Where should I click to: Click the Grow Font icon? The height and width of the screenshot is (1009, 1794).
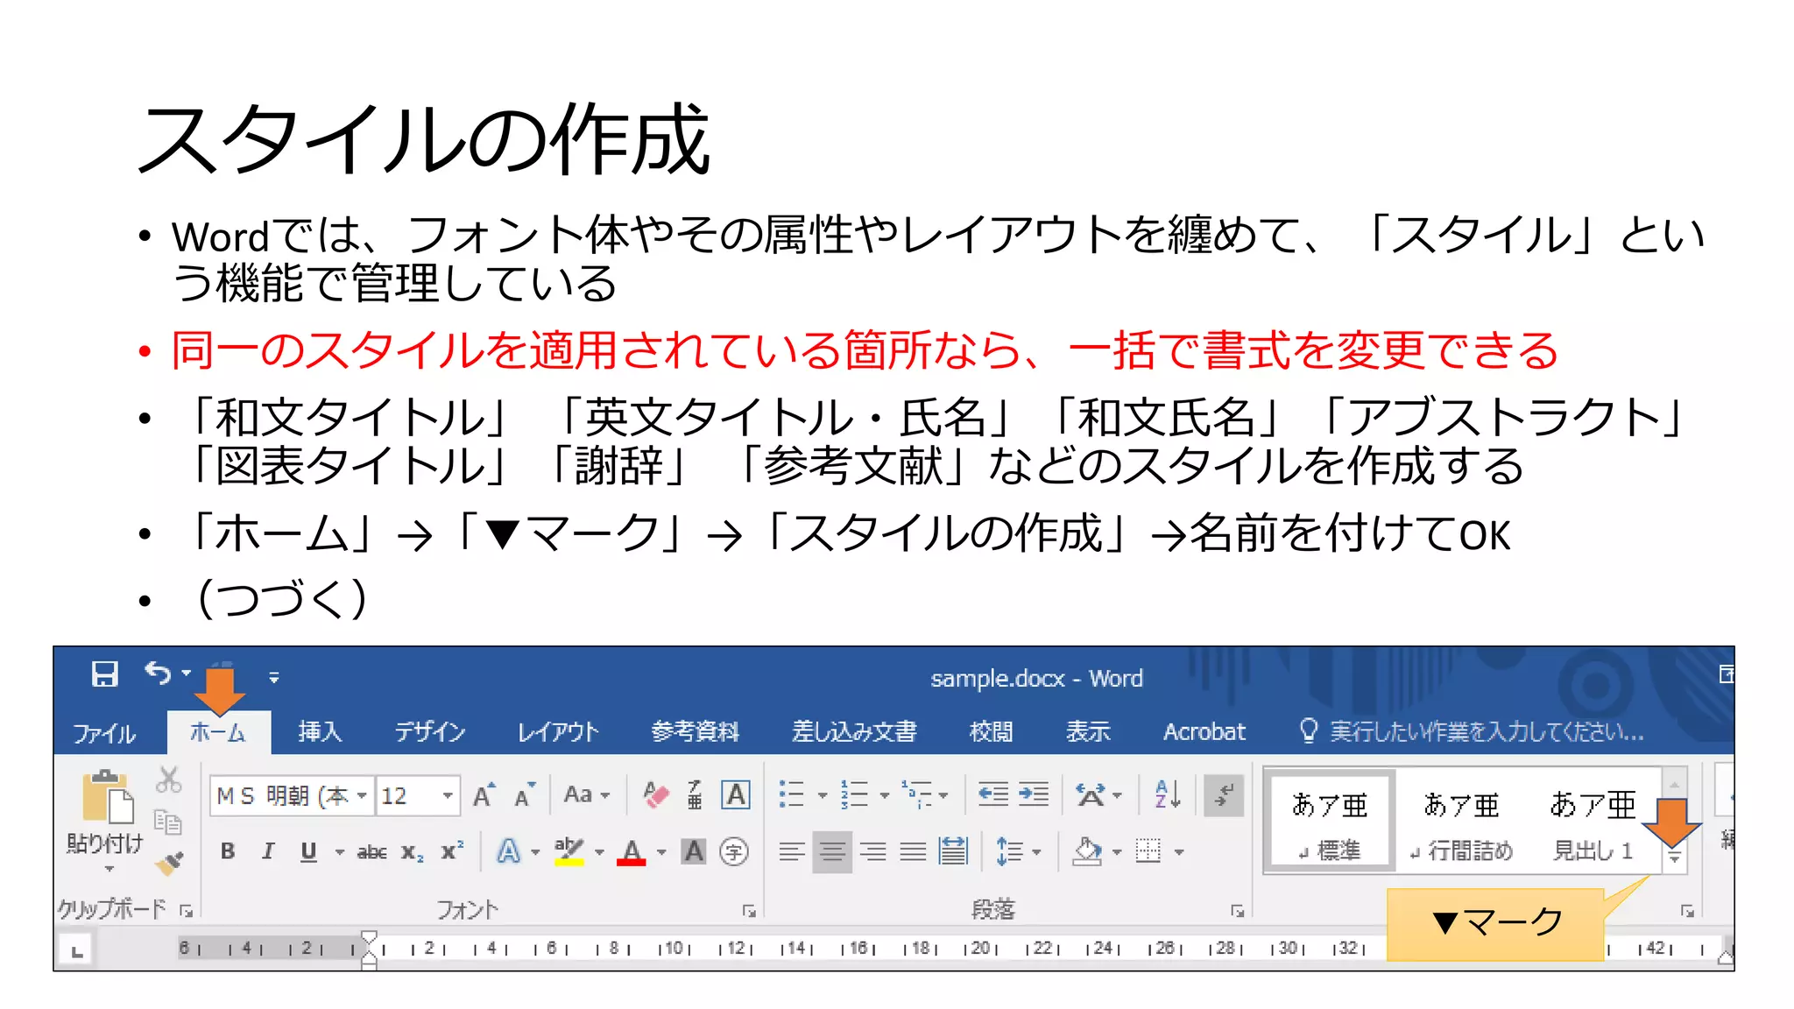484,795
